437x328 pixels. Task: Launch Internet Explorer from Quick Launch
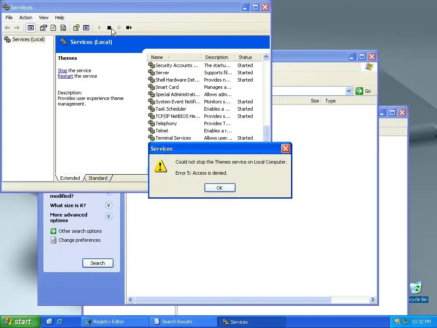[60, 322]
